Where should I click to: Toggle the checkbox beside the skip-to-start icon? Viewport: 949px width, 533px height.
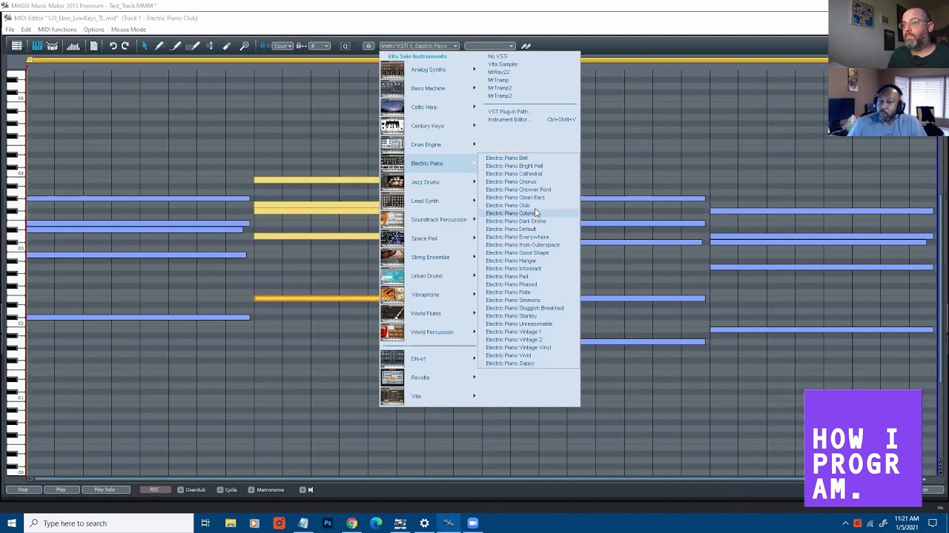click(x=302, y=489)
